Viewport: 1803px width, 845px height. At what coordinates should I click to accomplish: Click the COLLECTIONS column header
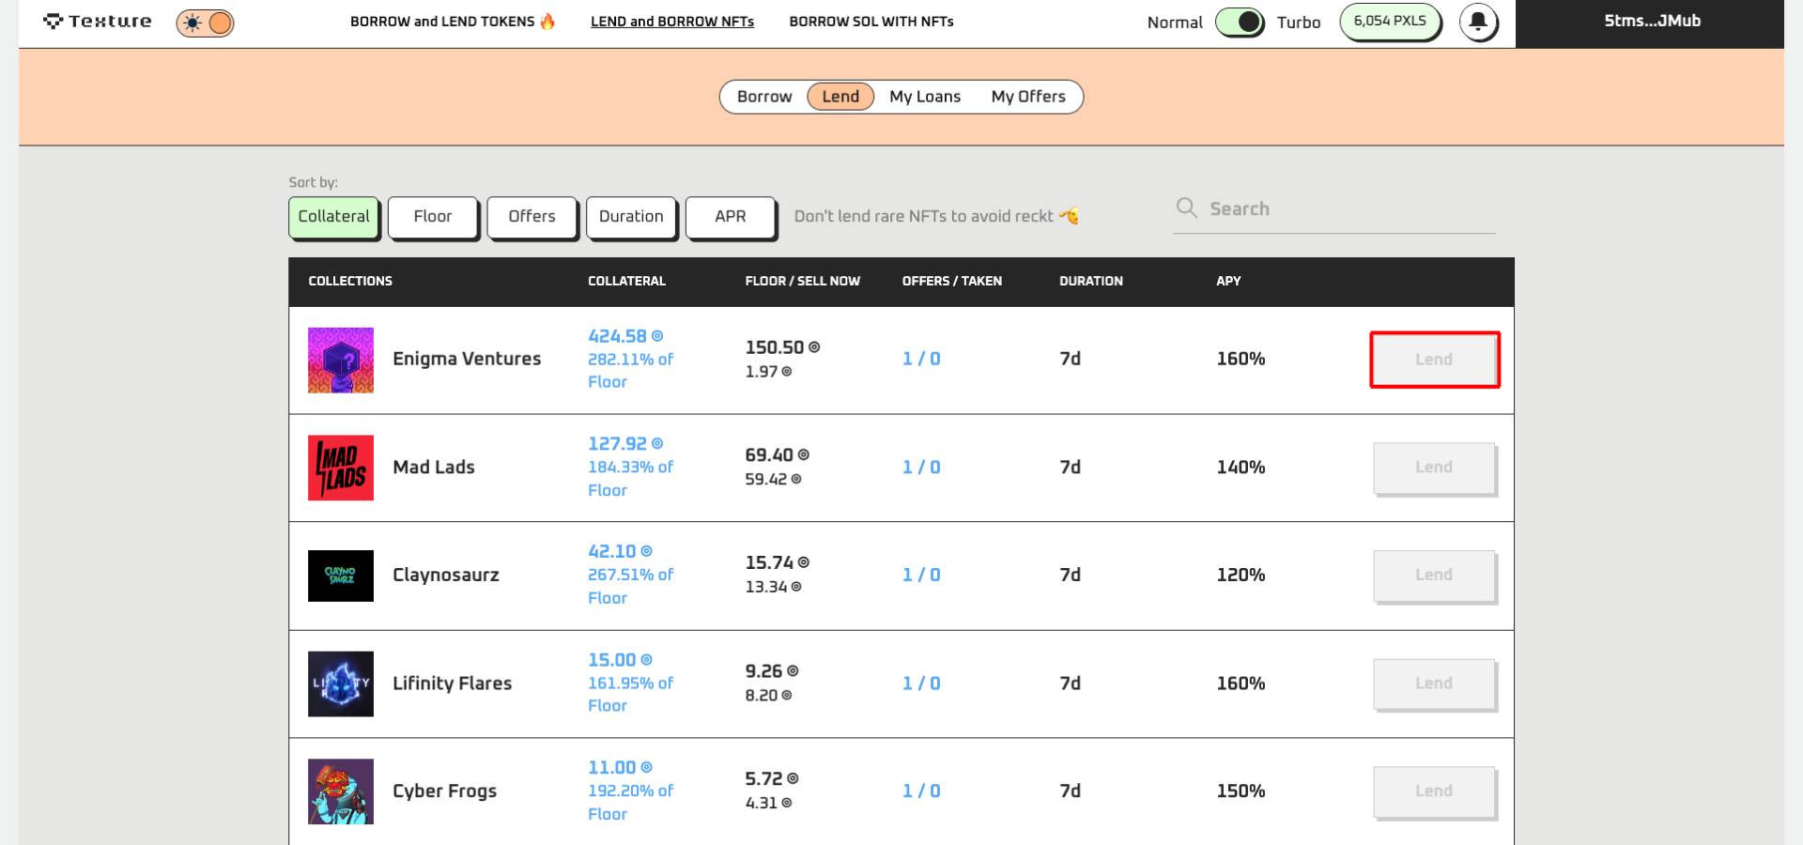pos(350,281)
